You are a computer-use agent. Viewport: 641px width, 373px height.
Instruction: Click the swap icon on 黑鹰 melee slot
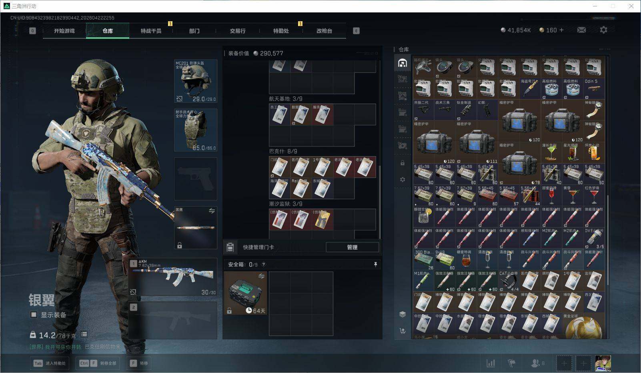[x=212, y=211]
